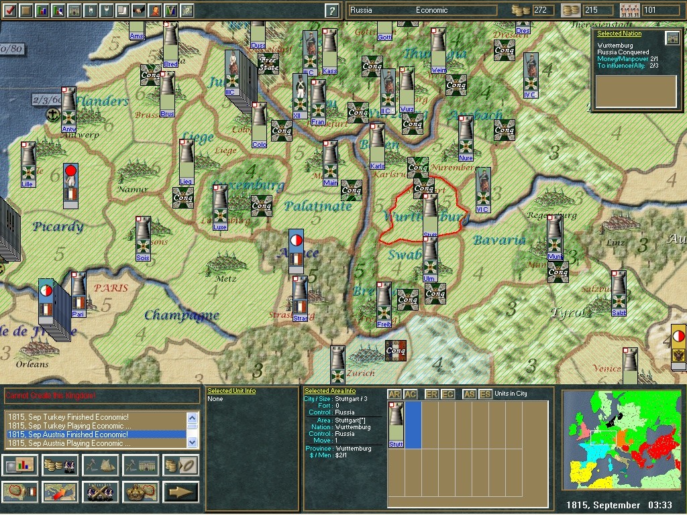Screen dimensions: 687x515
Task: Click the coins to ring trade button
Action: pos(181,465)
